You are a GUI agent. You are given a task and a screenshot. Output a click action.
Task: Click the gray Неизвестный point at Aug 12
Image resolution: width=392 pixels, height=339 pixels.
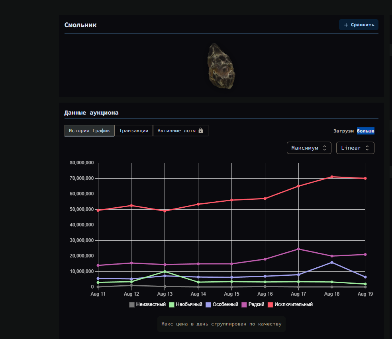click(x=131, y=285)
